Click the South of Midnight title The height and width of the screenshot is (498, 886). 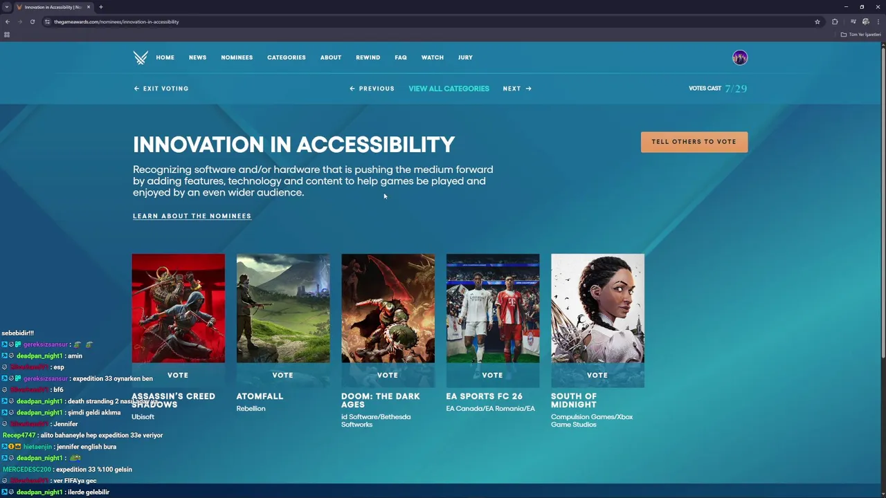pos(574,400)
